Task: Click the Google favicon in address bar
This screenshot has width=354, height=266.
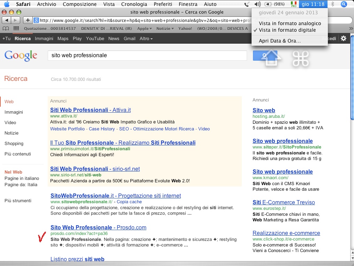Action: [x=36, y=20]
